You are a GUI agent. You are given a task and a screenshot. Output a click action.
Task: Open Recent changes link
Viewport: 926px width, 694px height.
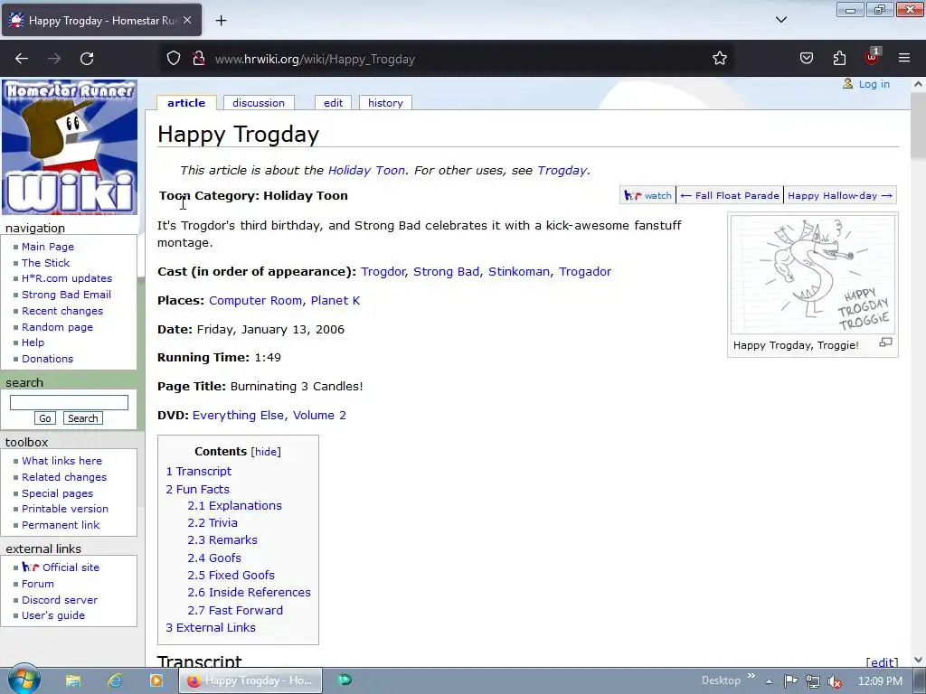coord(62,311)
